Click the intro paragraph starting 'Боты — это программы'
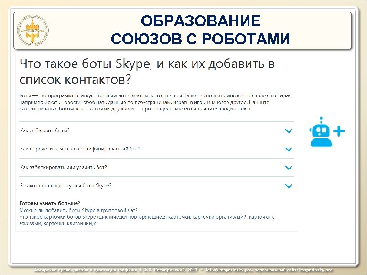 click(x=156, y=102)
